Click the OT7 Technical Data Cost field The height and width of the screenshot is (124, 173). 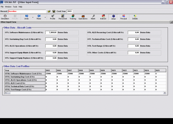click(x=134, y=39)
